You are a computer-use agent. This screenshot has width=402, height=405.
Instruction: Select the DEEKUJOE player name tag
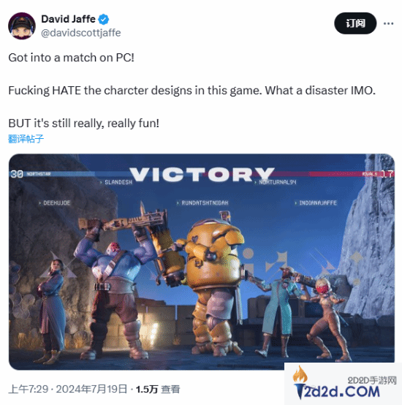55,203
